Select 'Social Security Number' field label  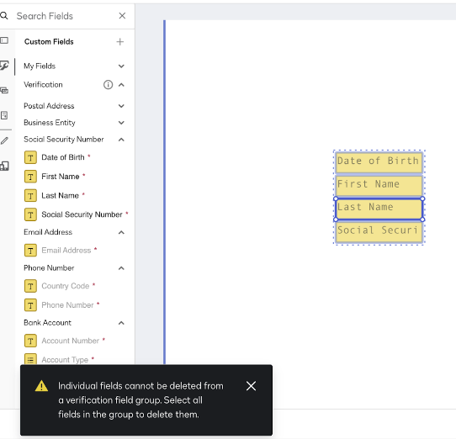[x=82, y=214]
